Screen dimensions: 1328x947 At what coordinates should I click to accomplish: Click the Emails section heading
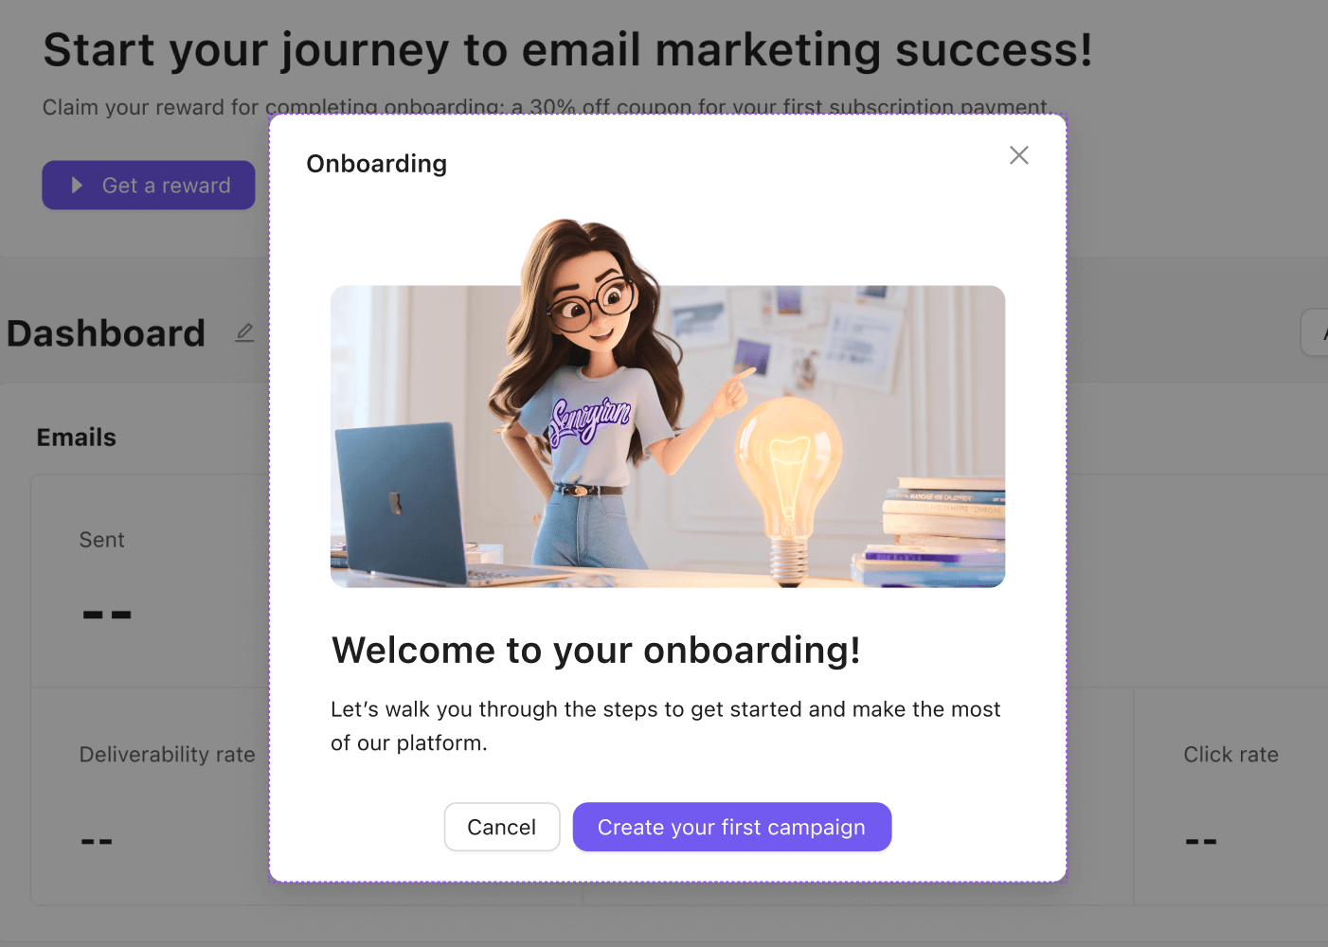(77, 438)
